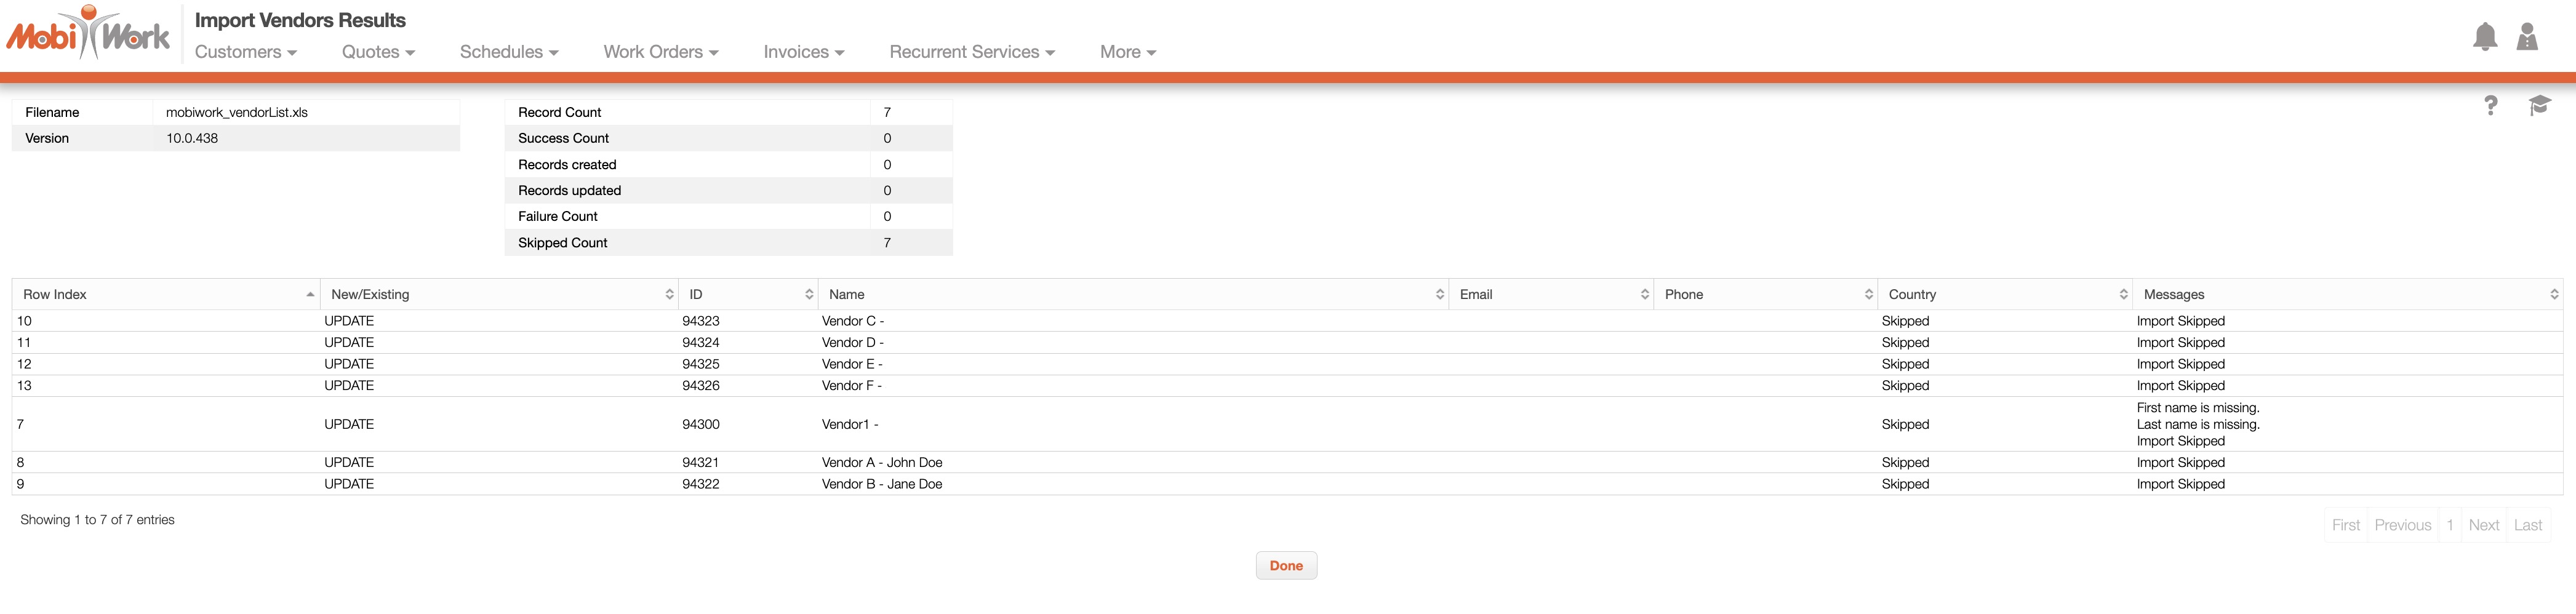Screen dimensions: 2576x614
Task: Open the Invoices menu
Action: click(803, 52)
